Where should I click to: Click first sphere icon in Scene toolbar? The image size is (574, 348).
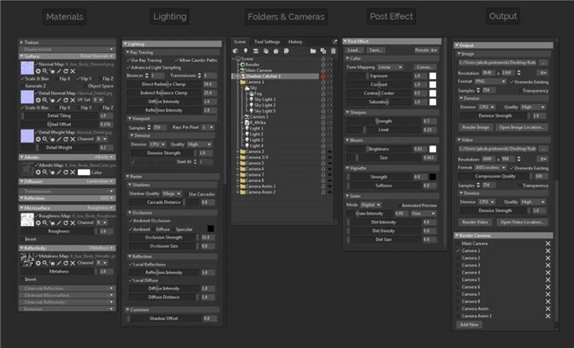235,51
